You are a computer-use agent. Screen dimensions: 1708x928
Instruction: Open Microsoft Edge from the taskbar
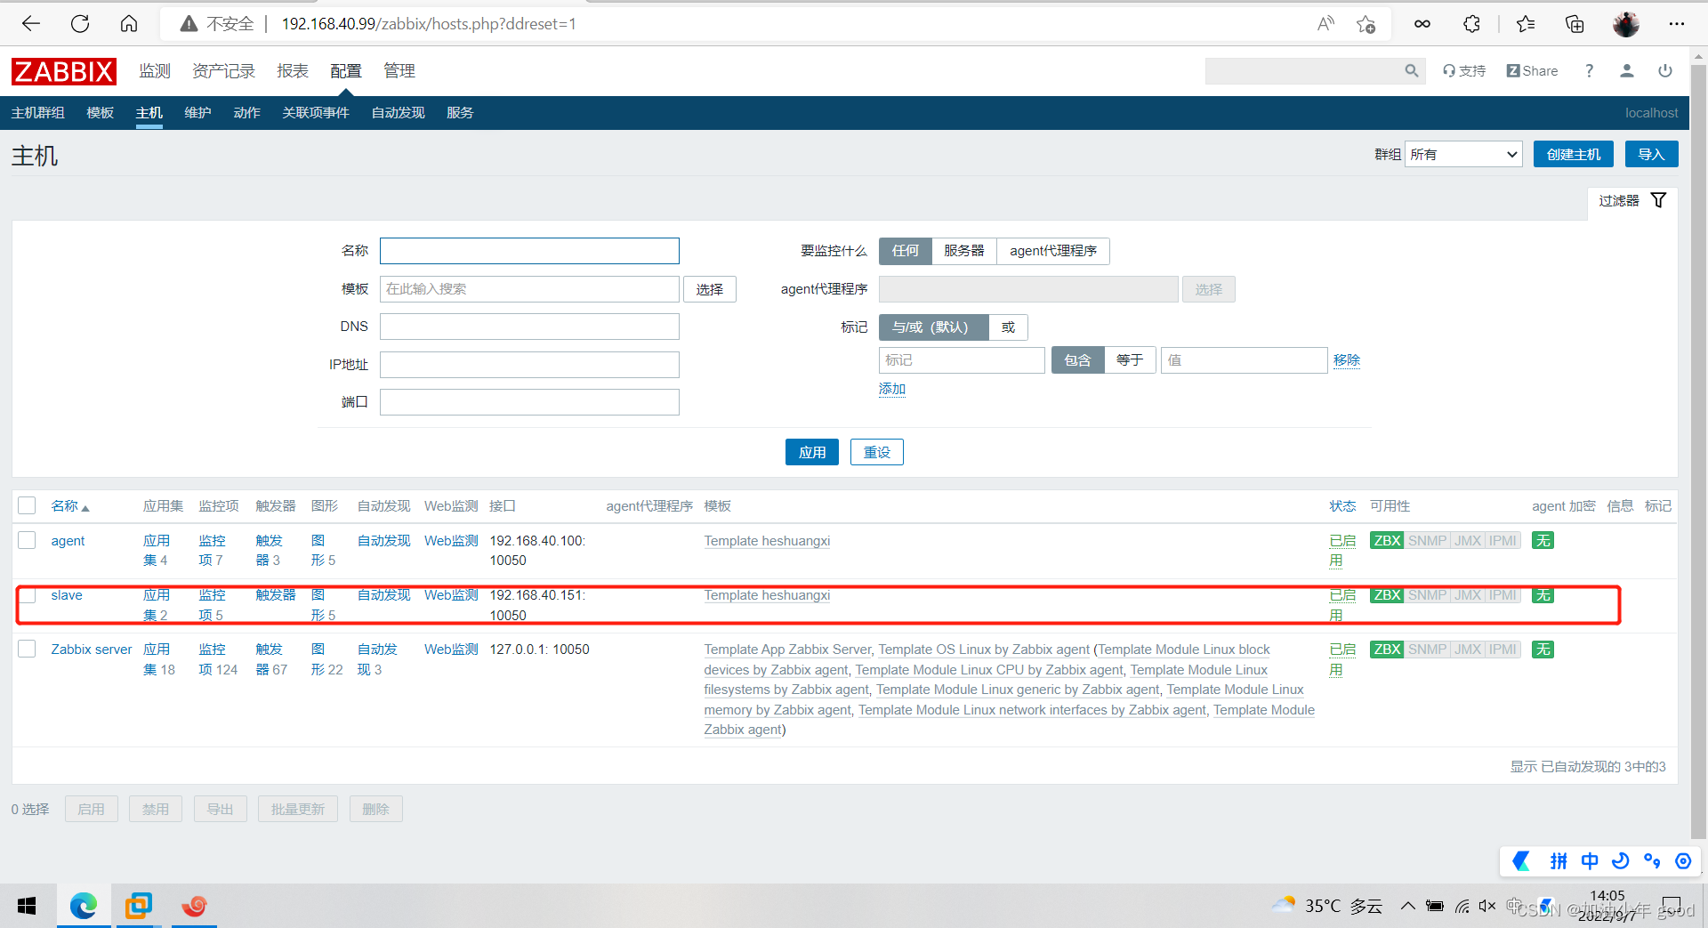84,906
